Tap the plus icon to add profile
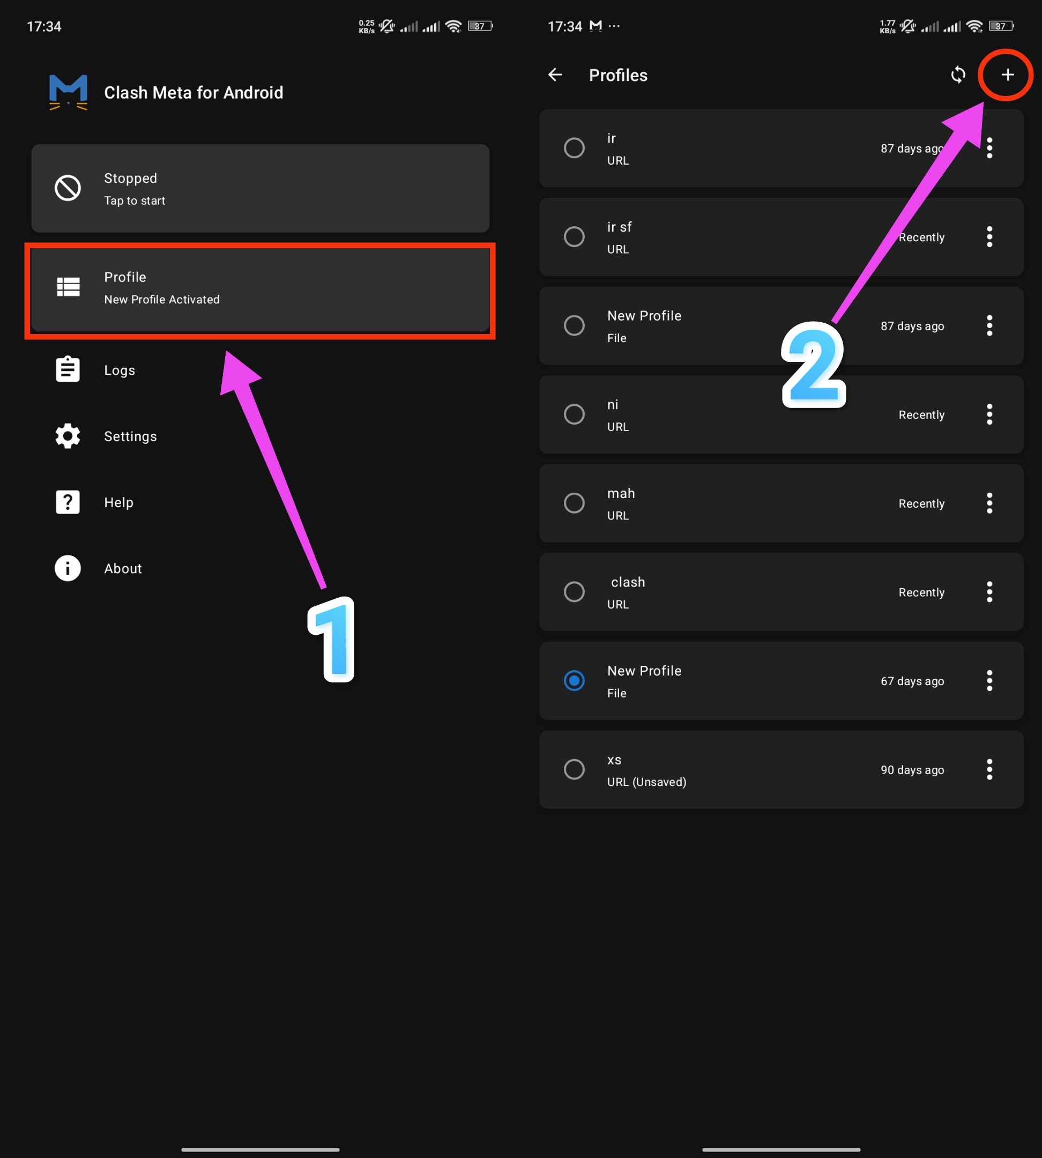 tap(1007, 75)
